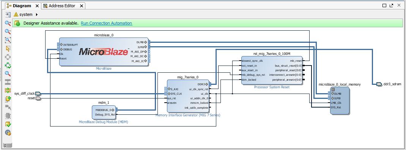This screenshot has height=150, width=406.
Task: Expand the DDR3 interface on mig_7series_0
Action: click(207, 84)
